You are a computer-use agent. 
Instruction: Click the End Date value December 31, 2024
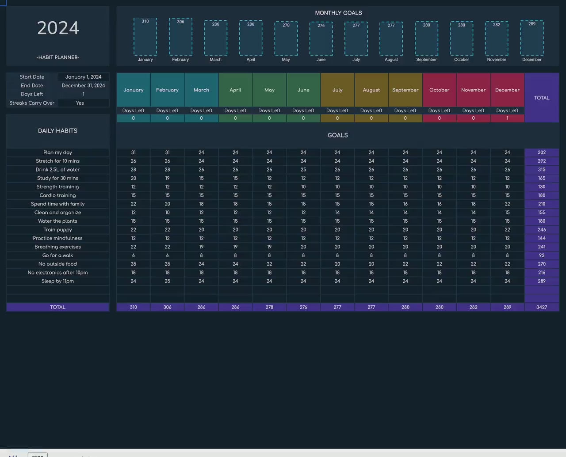pyautogui.click(x=83, y=86)
